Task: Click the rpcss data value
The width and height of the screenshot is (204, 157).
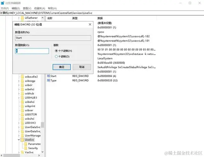Action: pyautogui.click(x=101, y=32)
